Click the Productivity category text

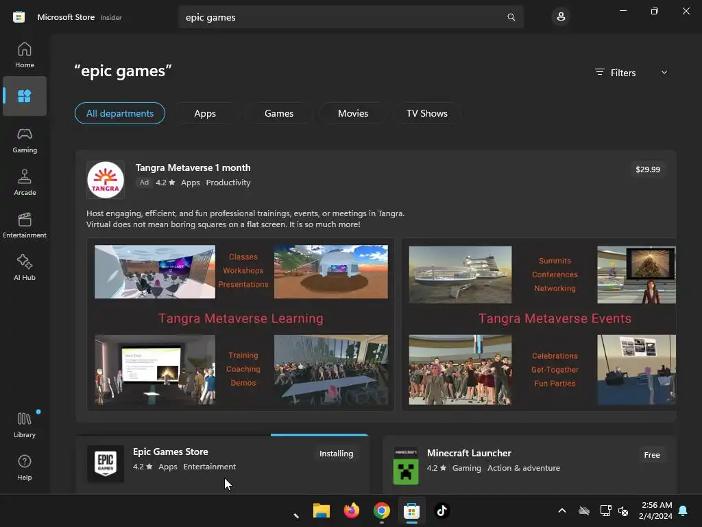click(x=228, y=183)
